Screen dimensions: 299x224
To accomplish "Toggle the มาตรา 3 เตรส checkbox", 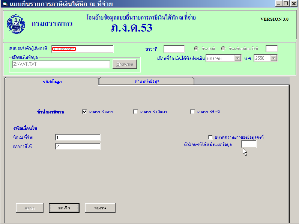I will point(84,112).
